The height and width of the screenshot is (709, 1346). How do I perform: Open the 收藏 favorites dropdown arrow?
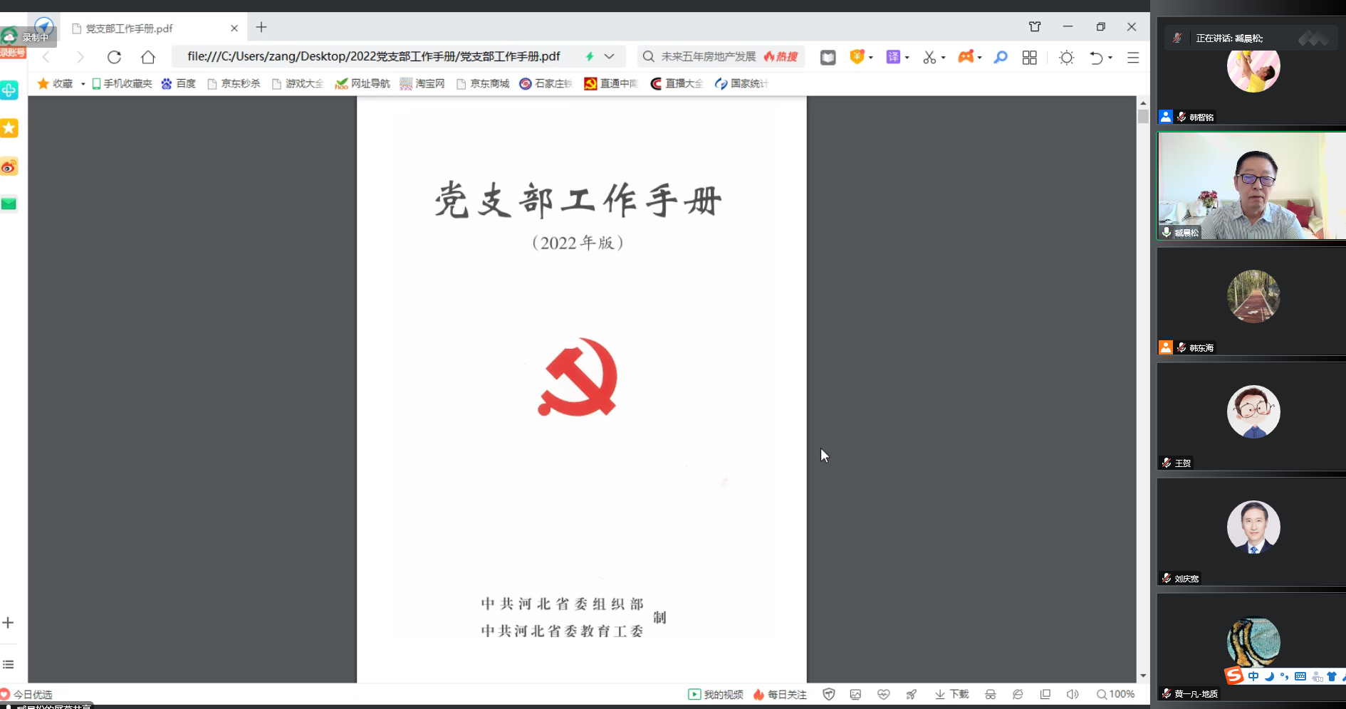click(x=83, y=84)
